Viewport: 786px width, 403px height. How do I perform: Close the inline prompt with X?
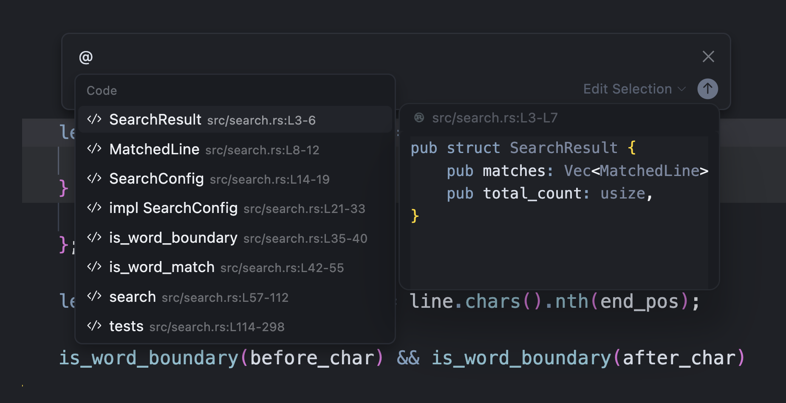[708, 57]
